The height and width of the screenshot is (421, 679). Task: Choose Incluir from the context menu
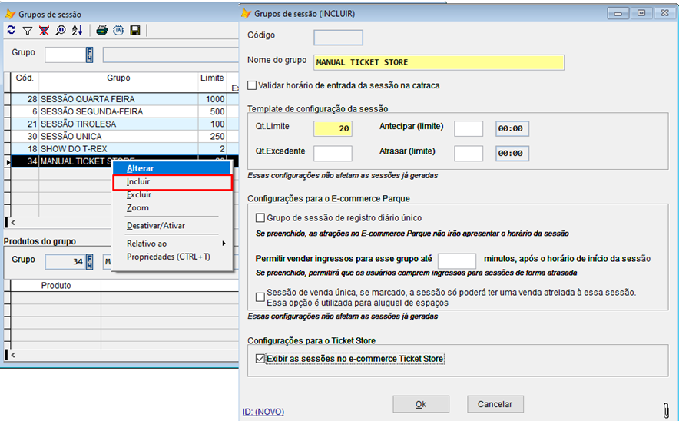click(139, 182)
